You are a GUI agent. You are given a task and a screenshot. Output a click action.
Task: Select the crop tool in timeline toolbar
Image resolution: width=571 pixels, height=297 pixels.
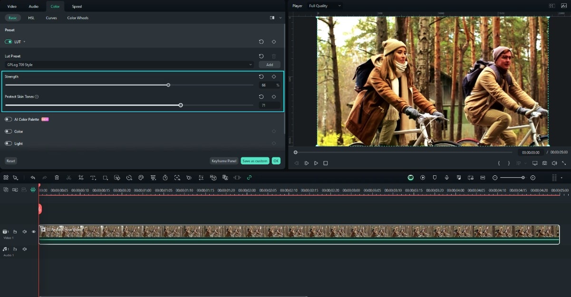tap(81, 177)
